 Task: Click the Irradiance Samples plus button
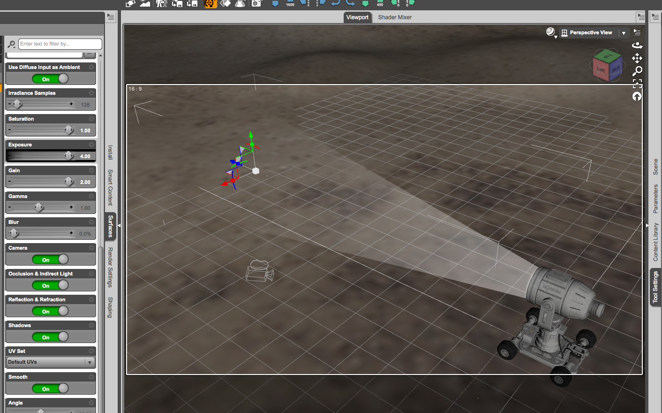(71, 104)
